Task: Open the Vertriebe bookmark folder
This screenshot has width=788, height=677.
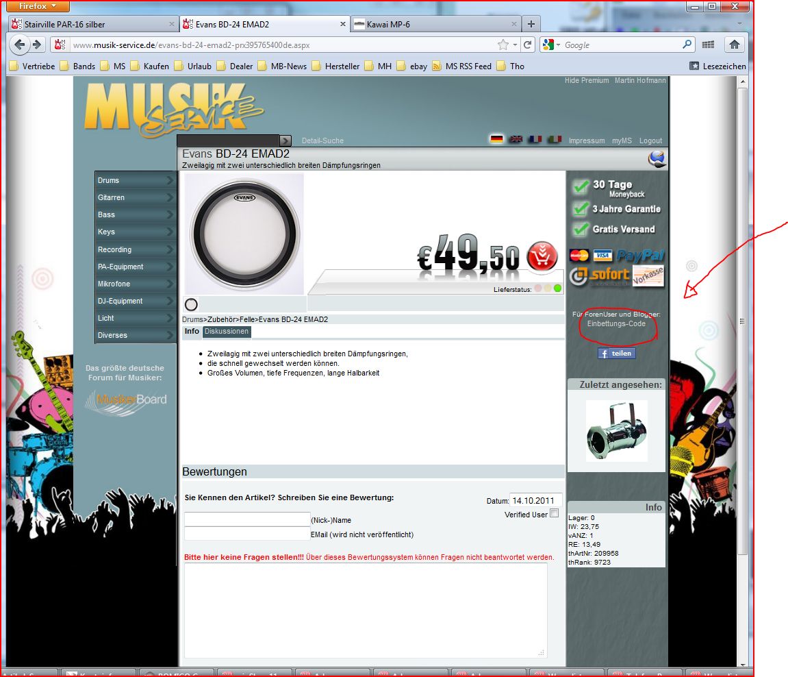Action: pyautogui.click(x=32, y=66)
